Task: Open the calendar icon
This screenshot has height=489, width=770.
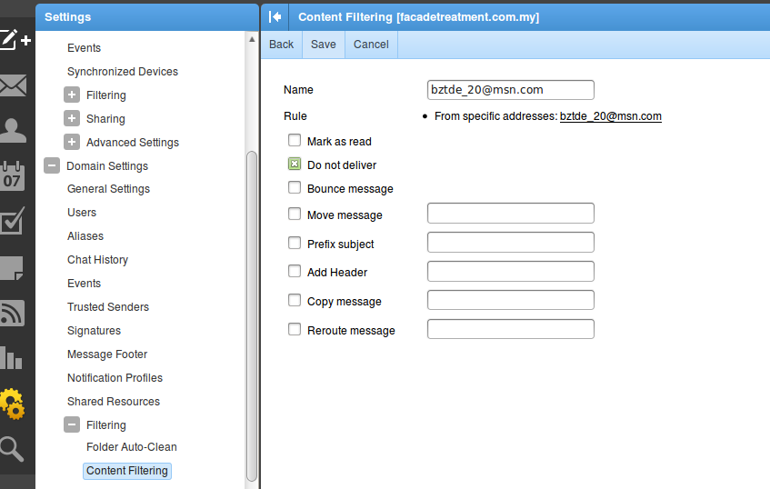Action: click(13, 175)
